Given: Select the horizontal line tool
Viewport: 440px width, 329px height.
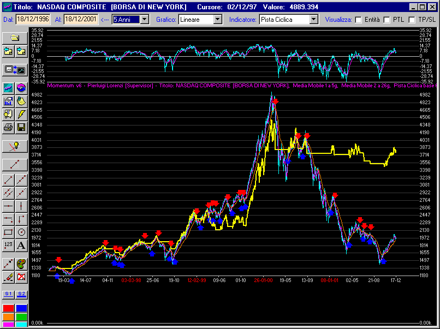Looking at the screenshot, I should click(x=8, y=206).
